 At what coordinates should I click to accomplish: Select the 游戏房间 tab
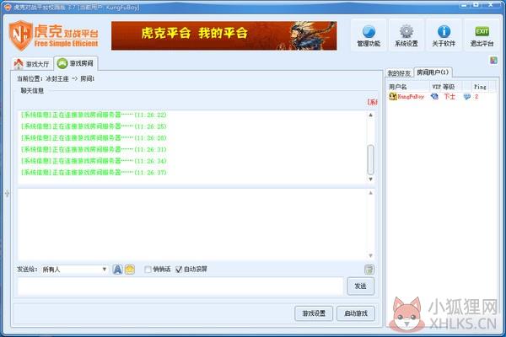tap(76, 63)
